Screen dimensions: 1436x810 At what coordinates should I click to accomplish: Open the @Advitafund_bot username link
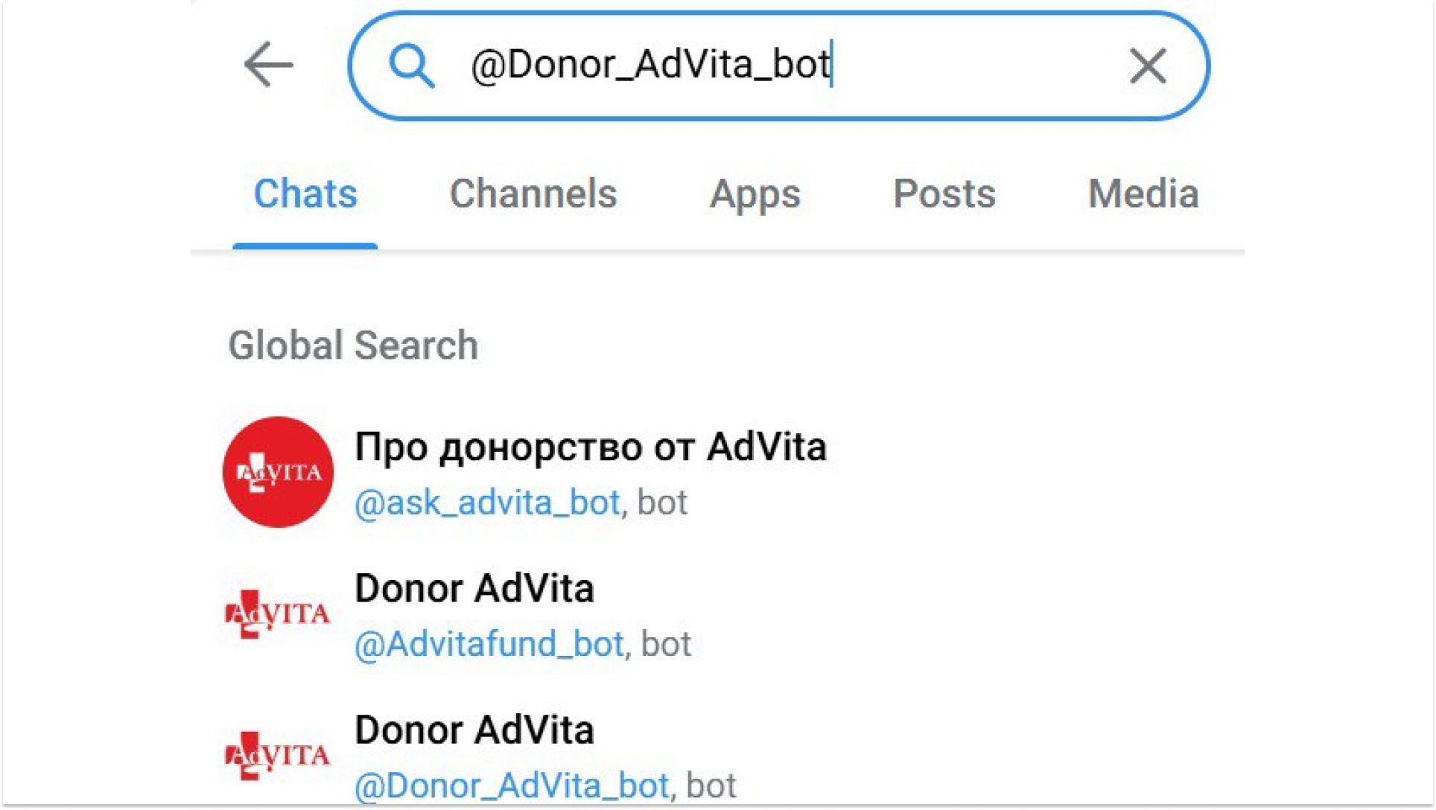point(488,643)
